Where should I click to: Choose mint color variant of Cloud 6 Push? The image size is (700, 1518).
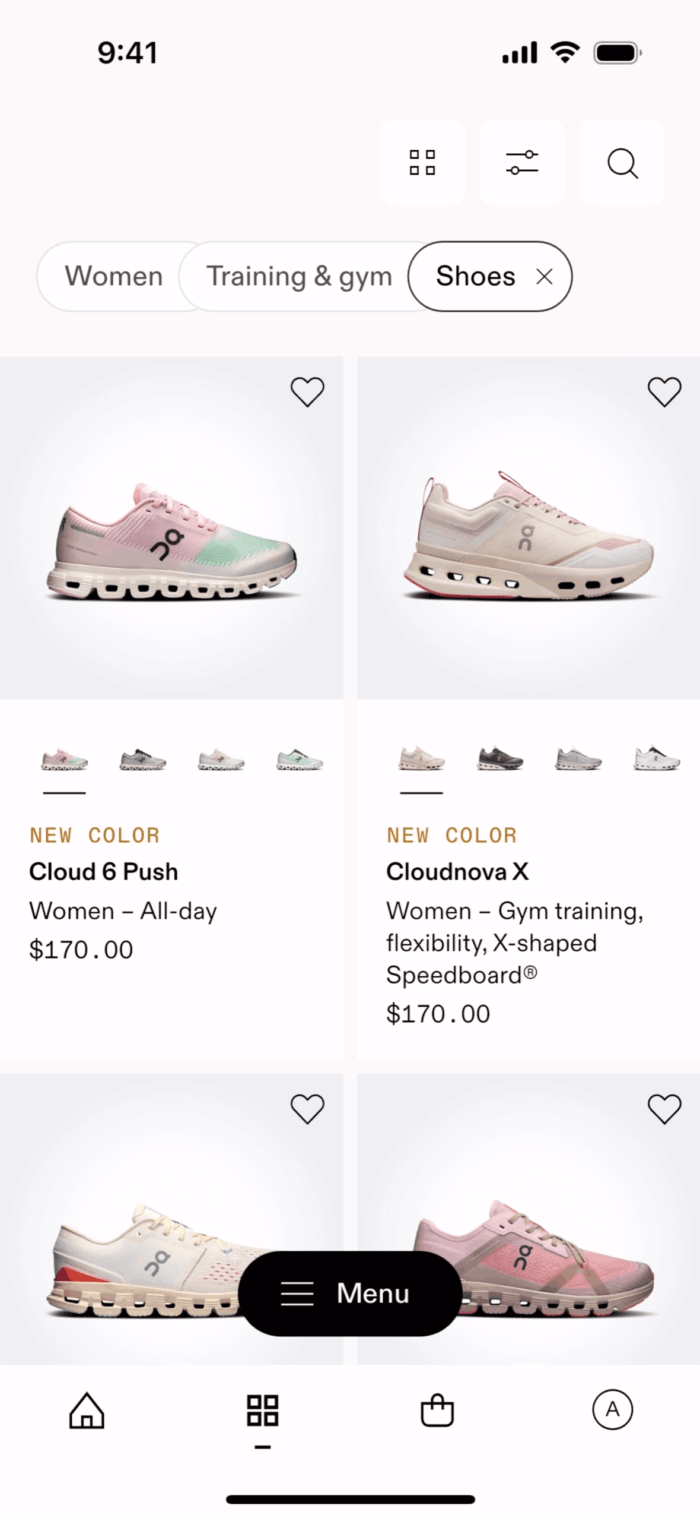(x=300, y=760)
